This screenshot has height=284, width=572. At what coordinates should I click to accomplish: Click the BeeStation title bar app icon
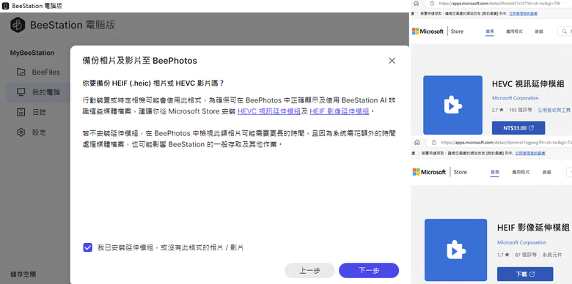click(x=5, y=6)
